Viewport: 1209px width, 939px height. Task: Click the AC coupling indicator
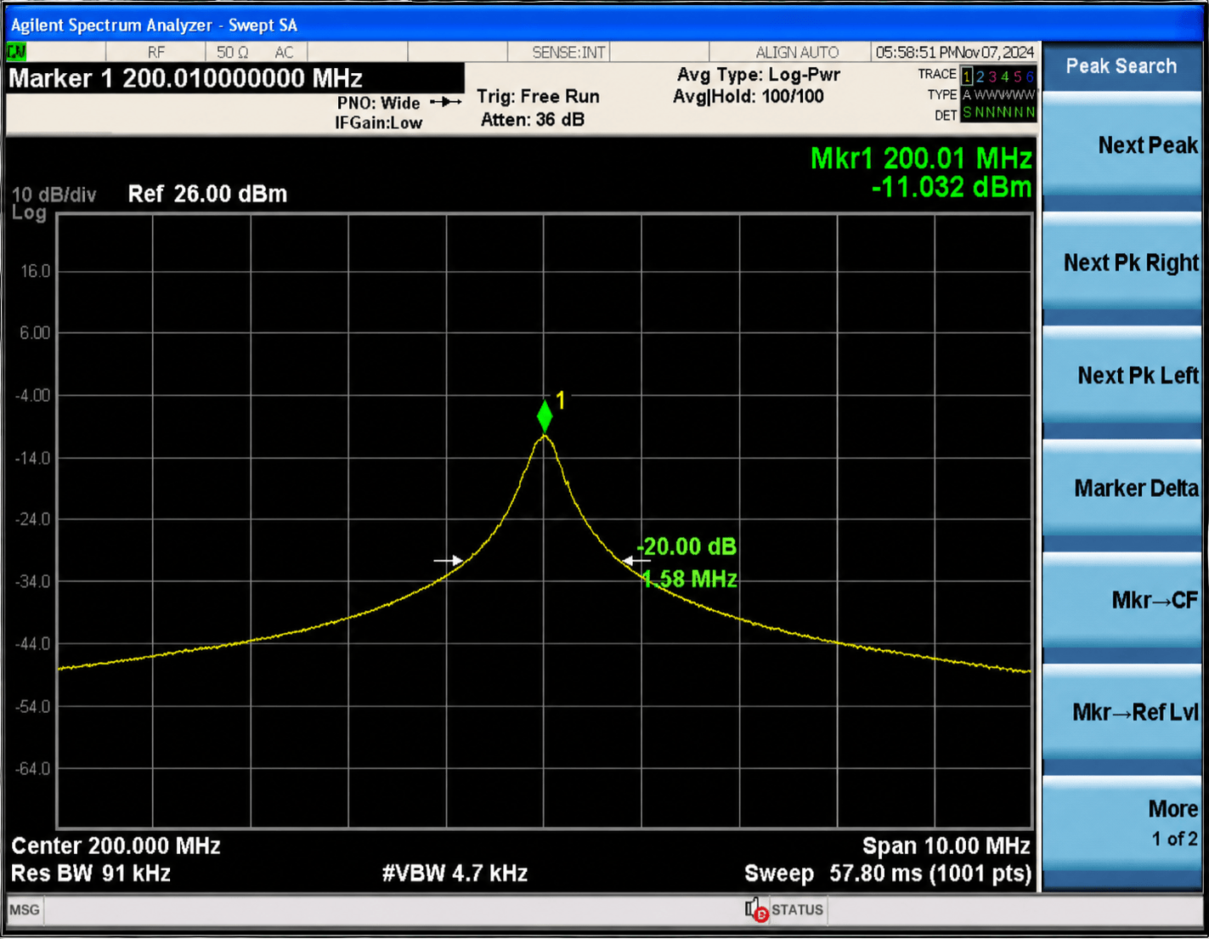pos(284,53)
